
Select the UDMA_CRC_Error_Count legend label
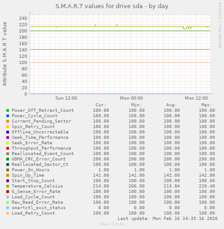pyautogui.click(x=39, y=159)
